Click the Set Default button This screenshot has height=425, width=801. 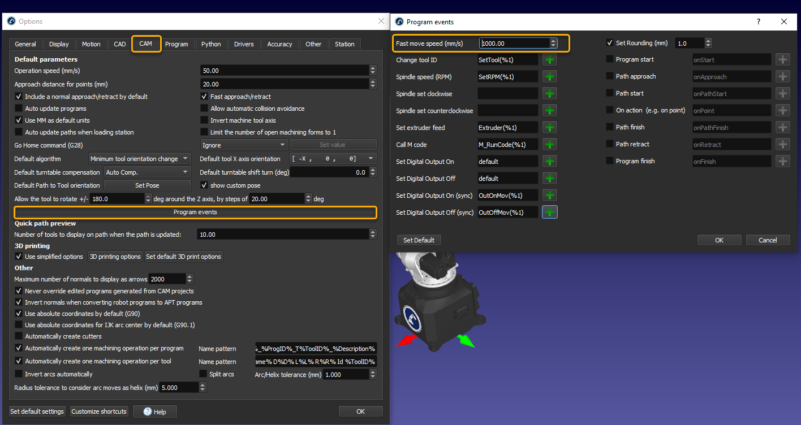pos(419,240)
